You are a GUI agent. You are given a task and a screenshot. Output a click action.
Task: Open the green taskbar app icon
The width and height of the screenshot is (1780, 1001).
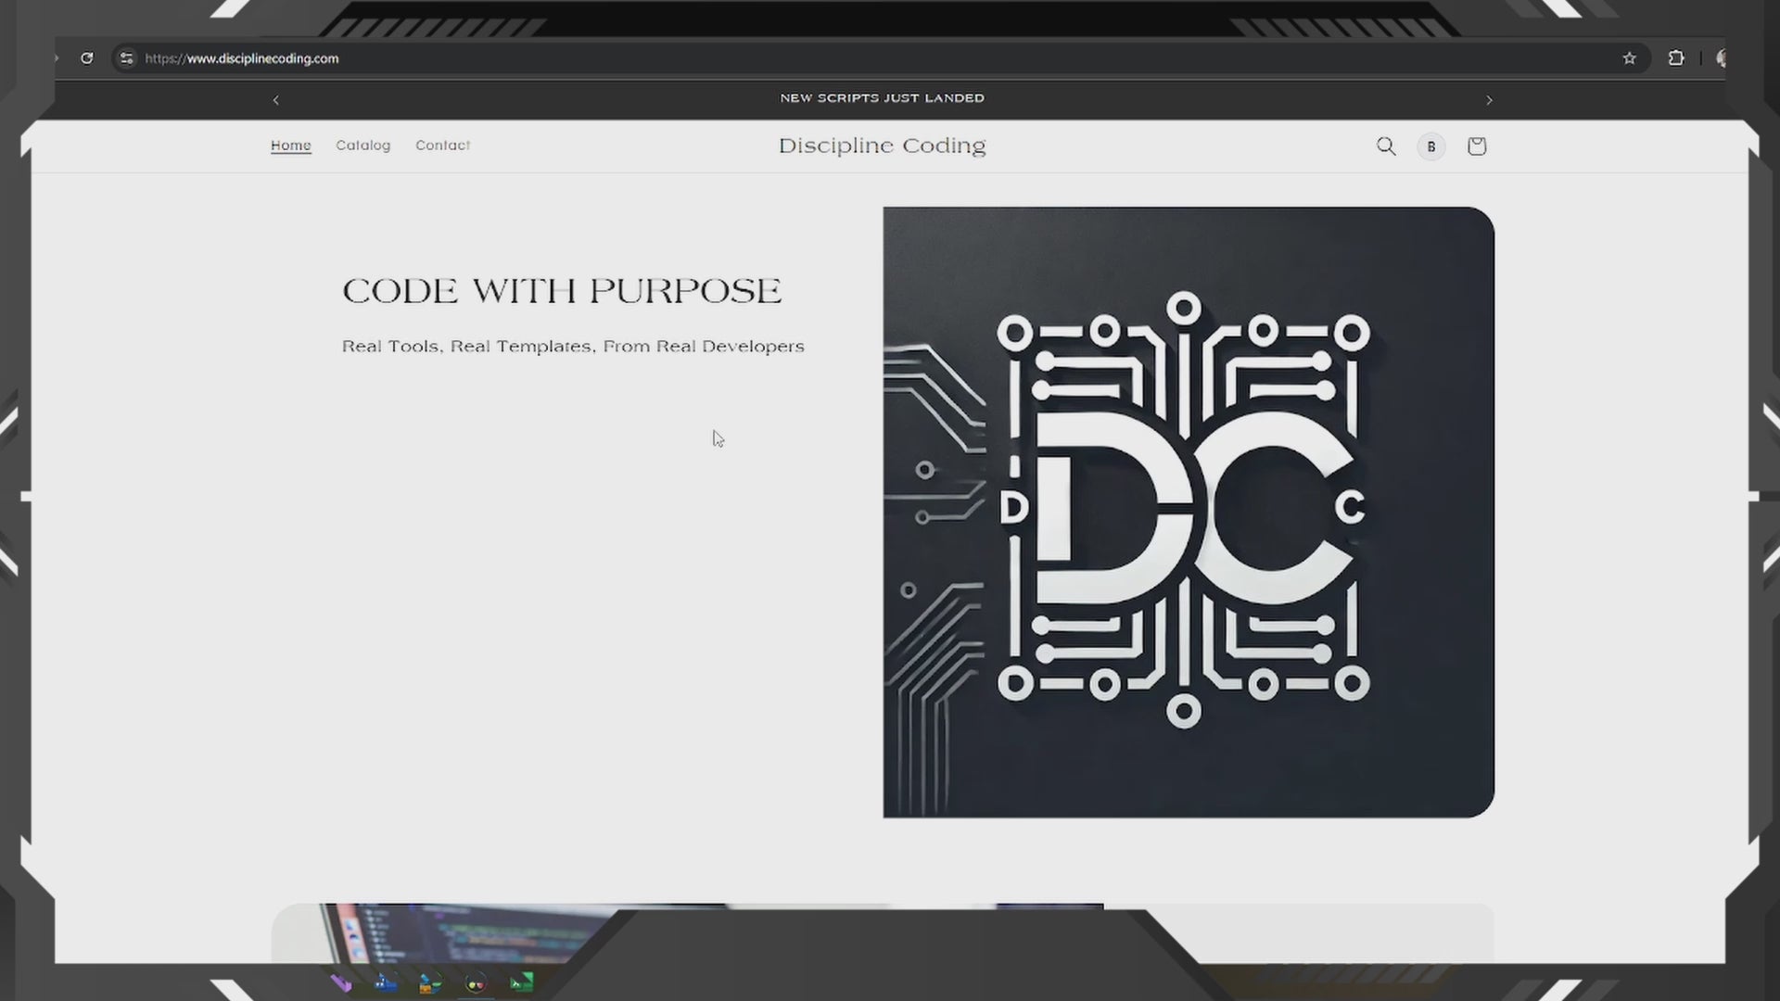point(522,982)
